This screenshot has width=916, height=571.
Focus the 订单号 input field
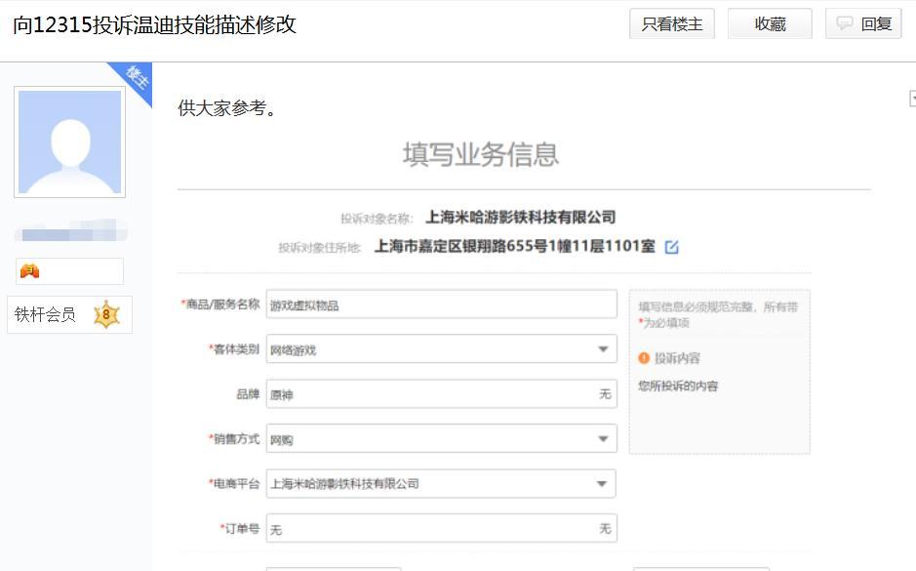click(x=442, y=528)
